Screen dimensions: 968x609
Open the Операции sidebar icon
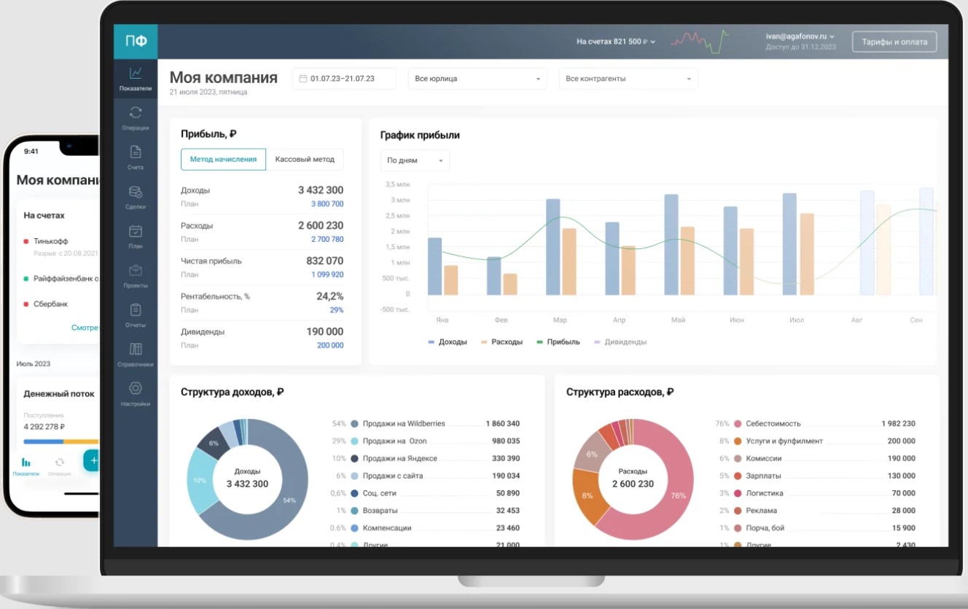(136, 112)
